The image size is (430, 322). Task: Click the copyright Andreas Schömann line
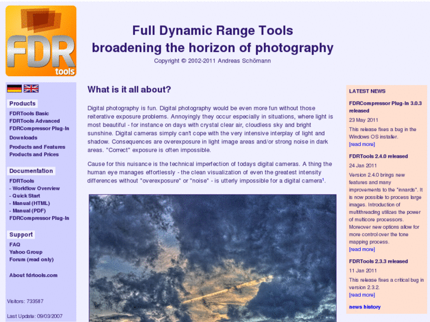tap(212, 61)
